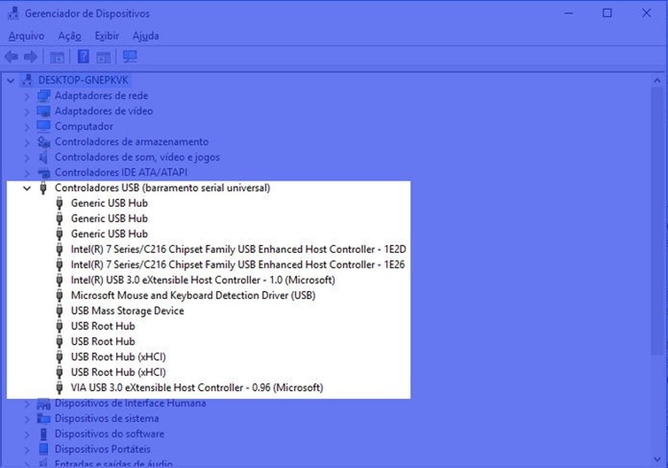The height and width of the screenshot is (468, 668).
Task: Expand Controladores IDE ATA/ATAPI category
Action: coord(27,173)
